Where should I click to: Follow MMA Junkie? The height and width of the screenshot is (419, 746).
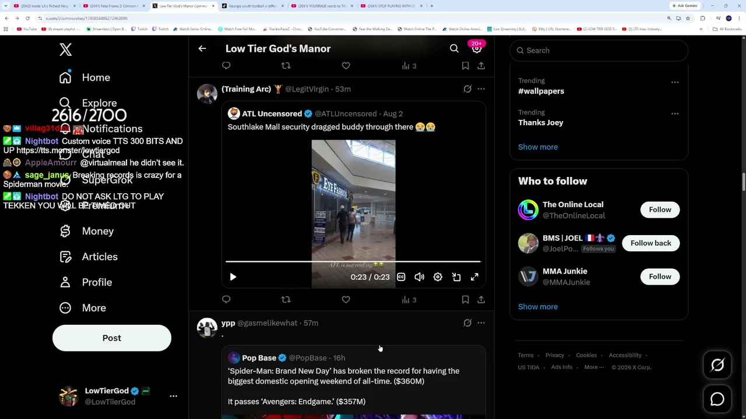[x=660, y=276]
